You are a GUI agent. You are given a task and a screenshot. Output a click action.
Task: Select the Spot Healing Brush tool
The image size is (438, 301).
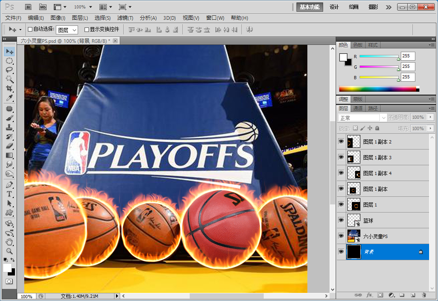coord(9,109)
